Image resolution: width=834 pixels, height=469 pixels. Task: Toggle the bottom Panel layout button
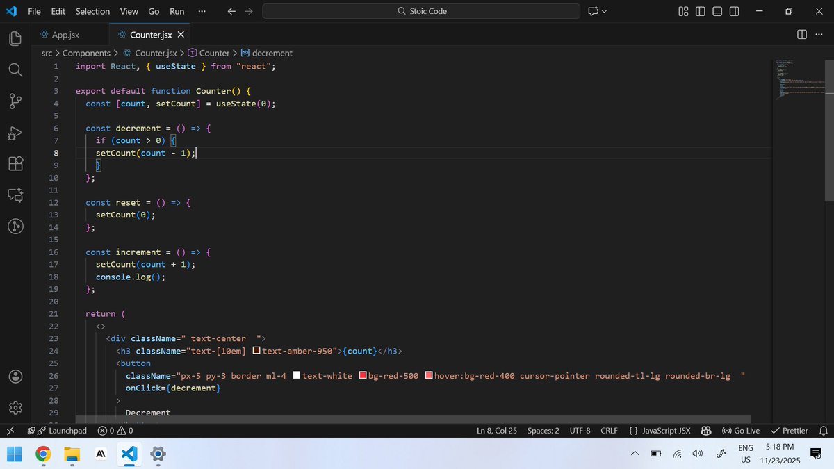tap(717, 11)
